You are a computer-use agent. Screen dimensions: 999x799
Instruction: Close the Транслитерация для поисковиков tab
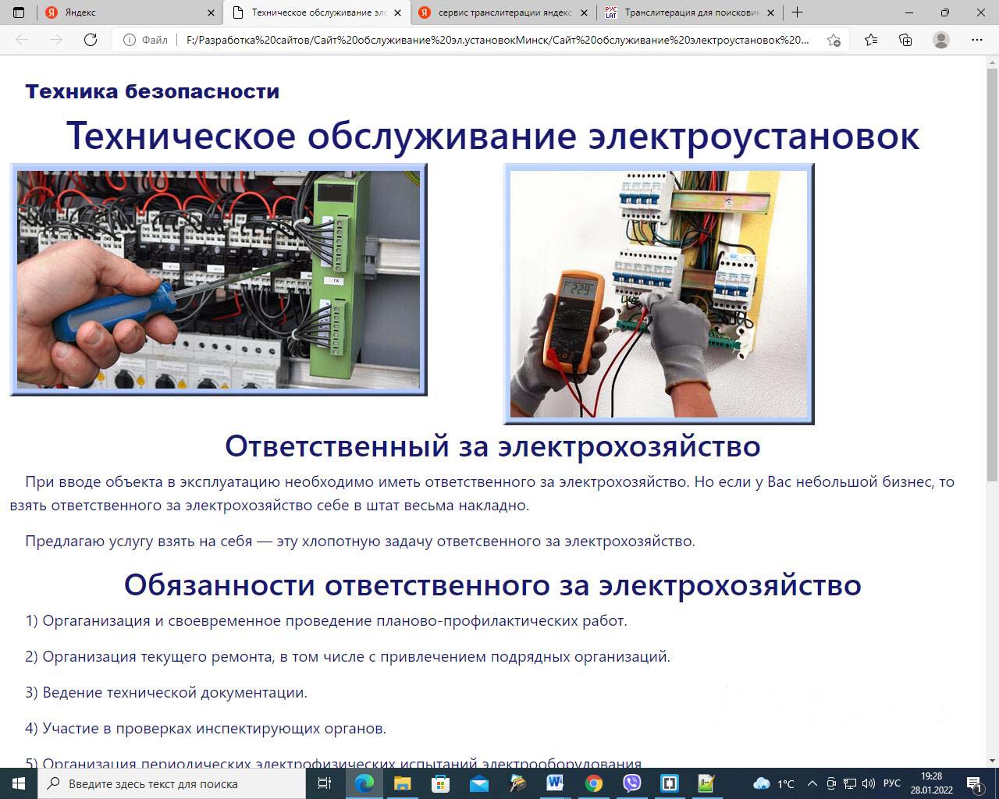coord(771,12)
